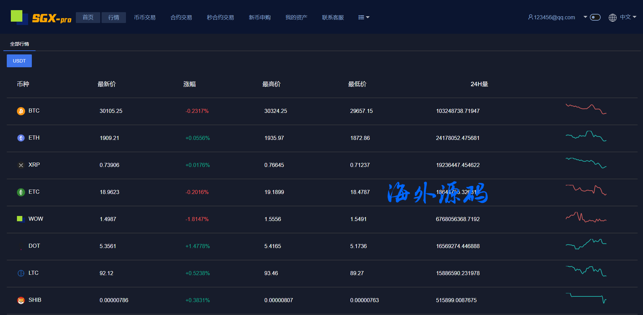The width and height of the screenshot is (643, 315).
Task: Open the 新币申购 menu item
Action: 260,18
